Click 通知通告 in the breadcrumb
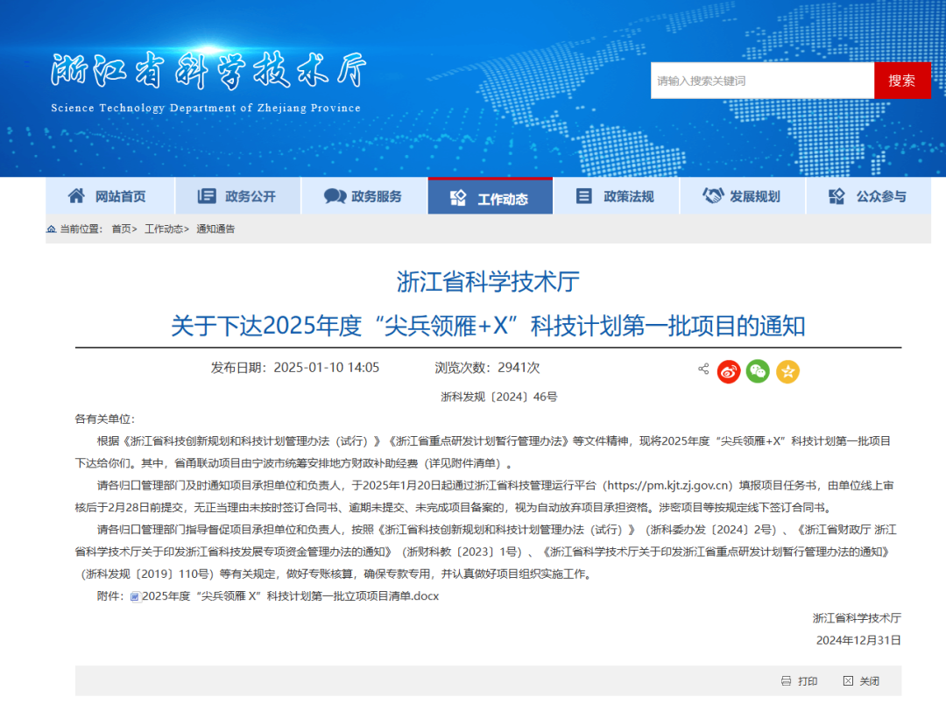946x704 pixels. click(x=215, y=229)
